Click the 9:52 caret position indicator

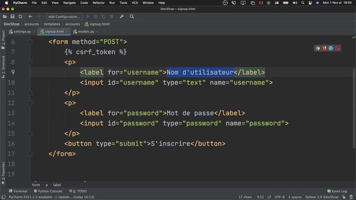[x=260, y=197]
